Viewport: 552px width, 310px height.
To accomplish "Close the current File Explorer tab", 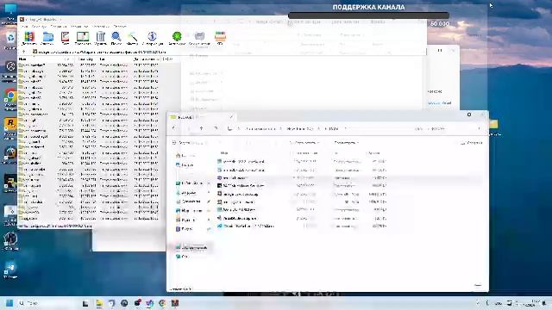I will [231, 117].
